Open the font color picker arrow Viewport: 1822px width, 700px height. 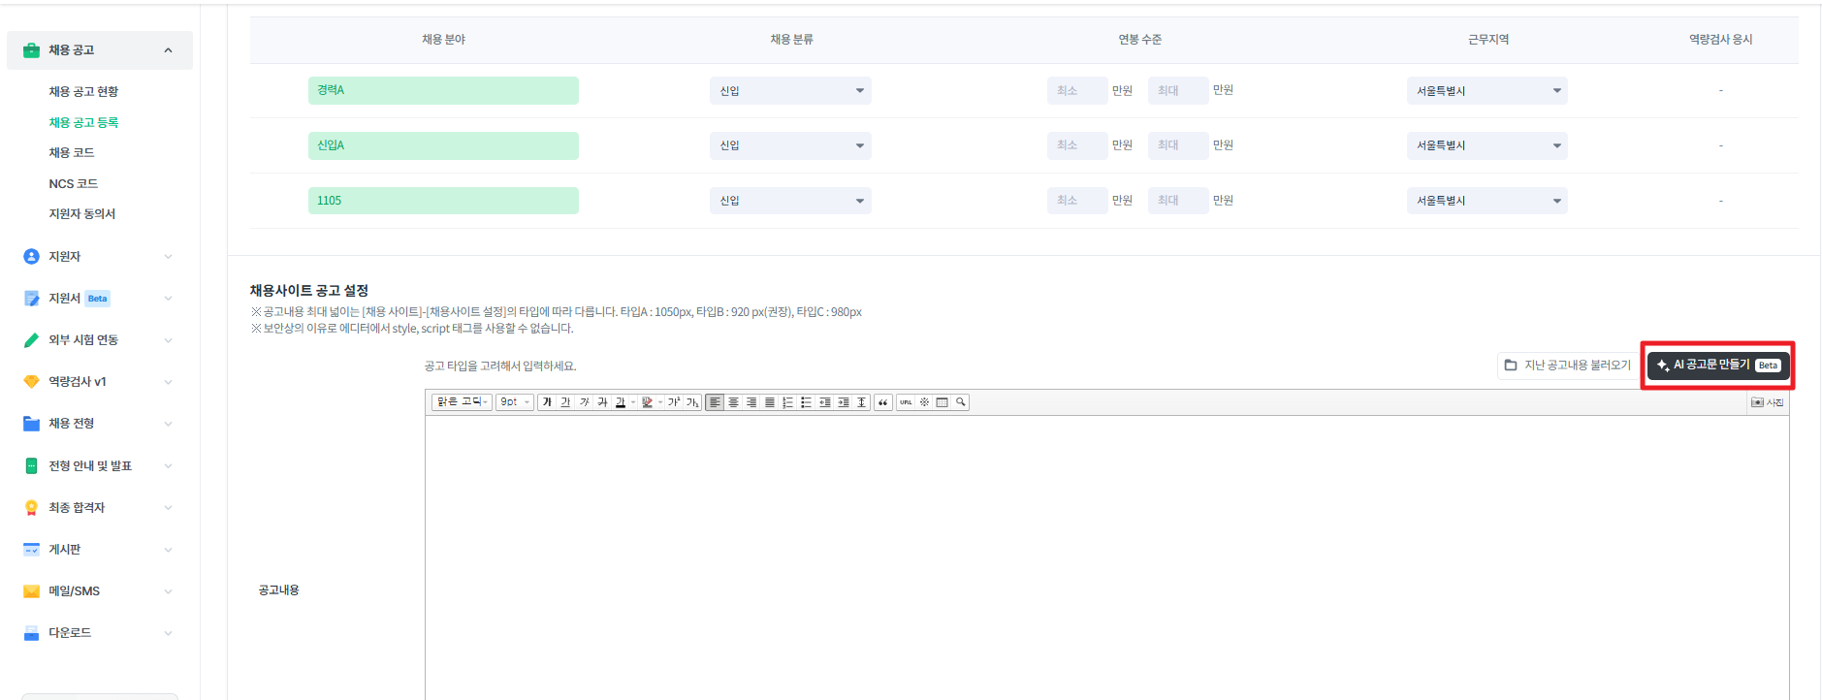point(633,402)
